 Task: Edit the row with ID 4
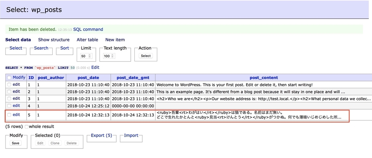tap(16, 106)
